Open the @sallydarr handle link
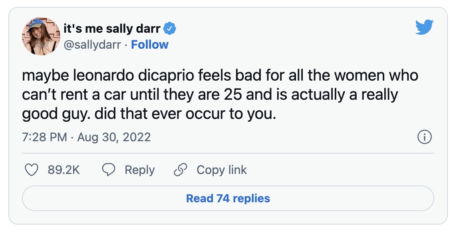453x233 pixels. [x=92, y=45]
